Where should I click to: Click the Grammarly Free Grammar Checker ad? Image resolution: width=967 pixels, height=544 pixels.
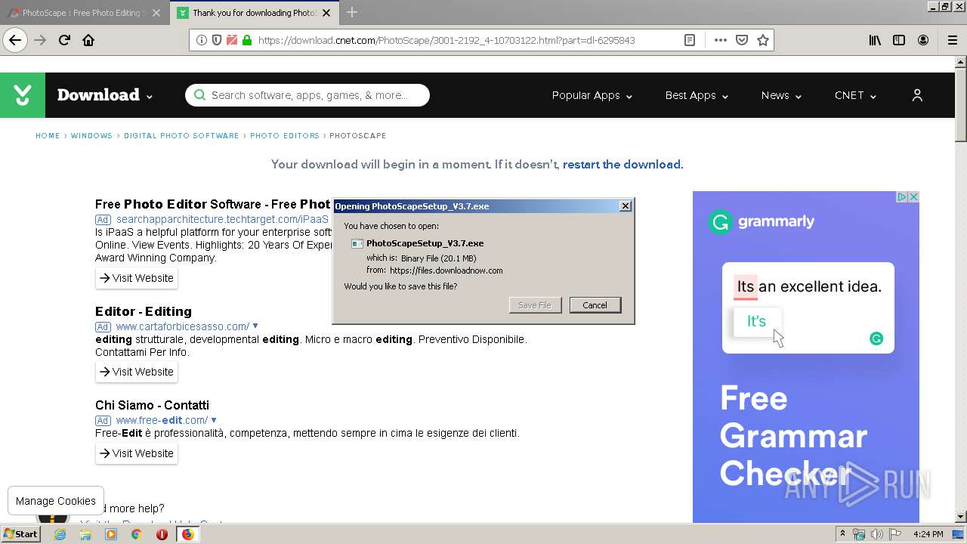(806, 357)
